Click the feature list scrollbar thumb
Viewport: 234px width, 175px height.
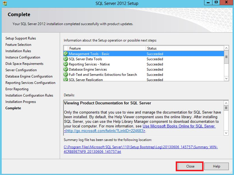[226, 57]
